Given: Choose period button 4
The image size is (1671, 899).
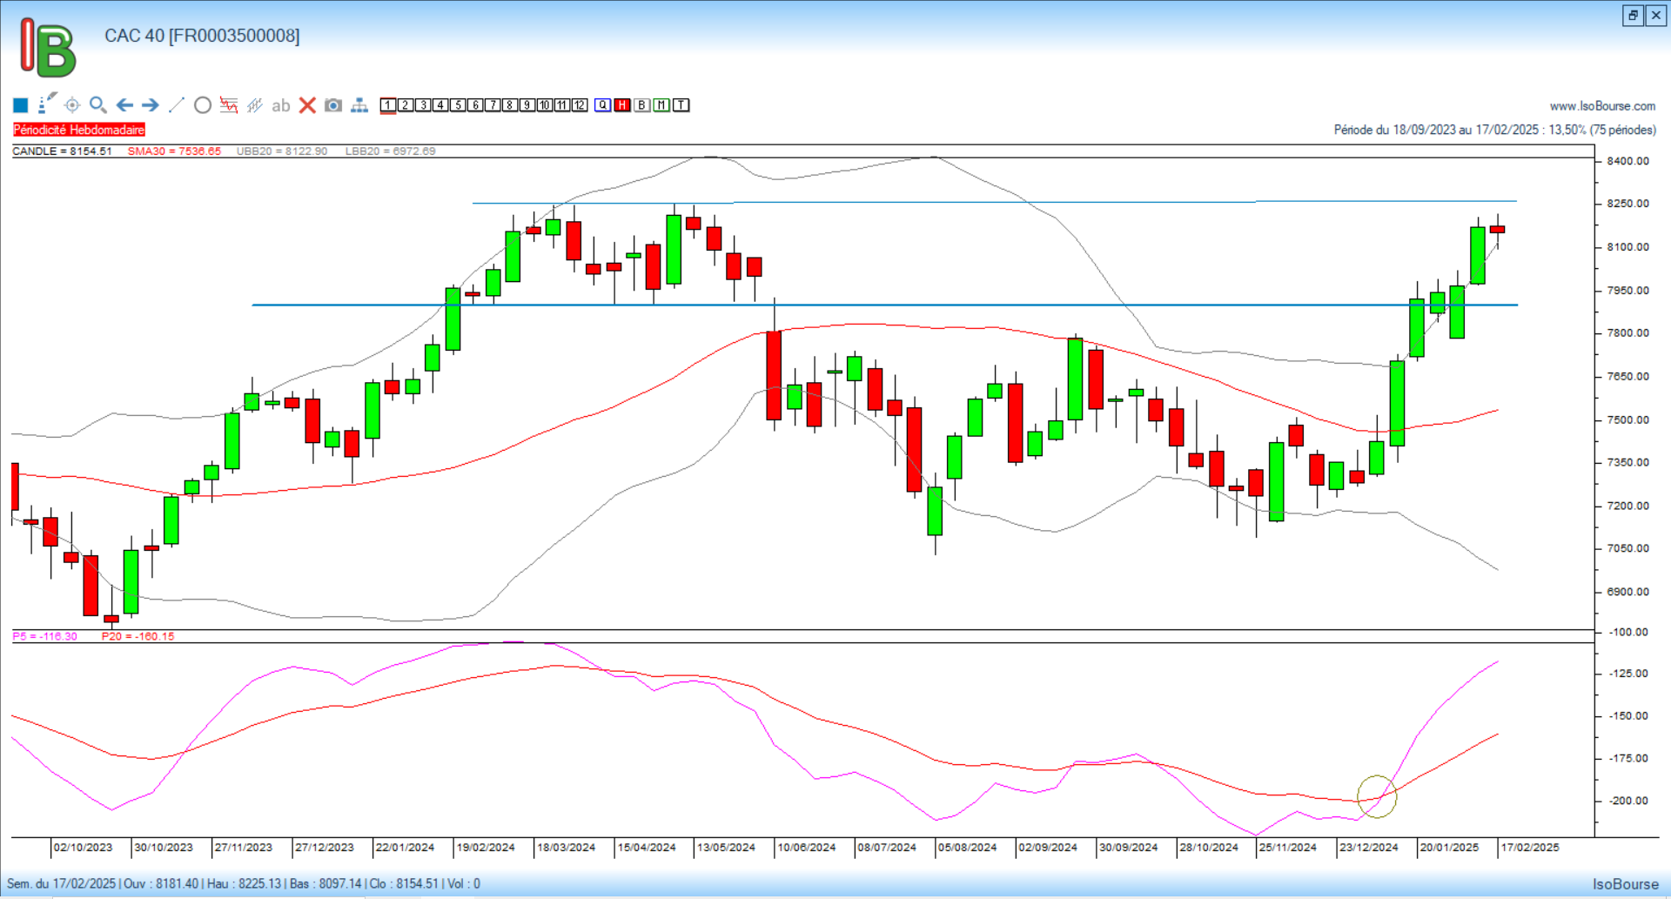Looking at the screenshot, I should pyautogui.click(x=440, y=105).
